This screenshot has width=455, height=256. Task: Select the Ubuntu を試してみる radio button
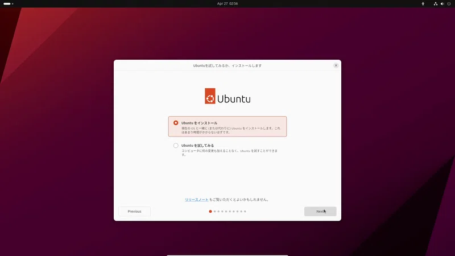[176, 146]
